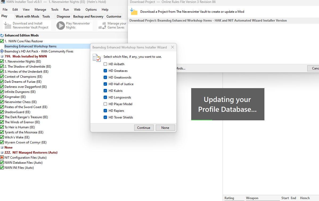Collapse the 799. Mods Installed by NWN group
Viewport: 319px width, 201px height.
(2, 56)
